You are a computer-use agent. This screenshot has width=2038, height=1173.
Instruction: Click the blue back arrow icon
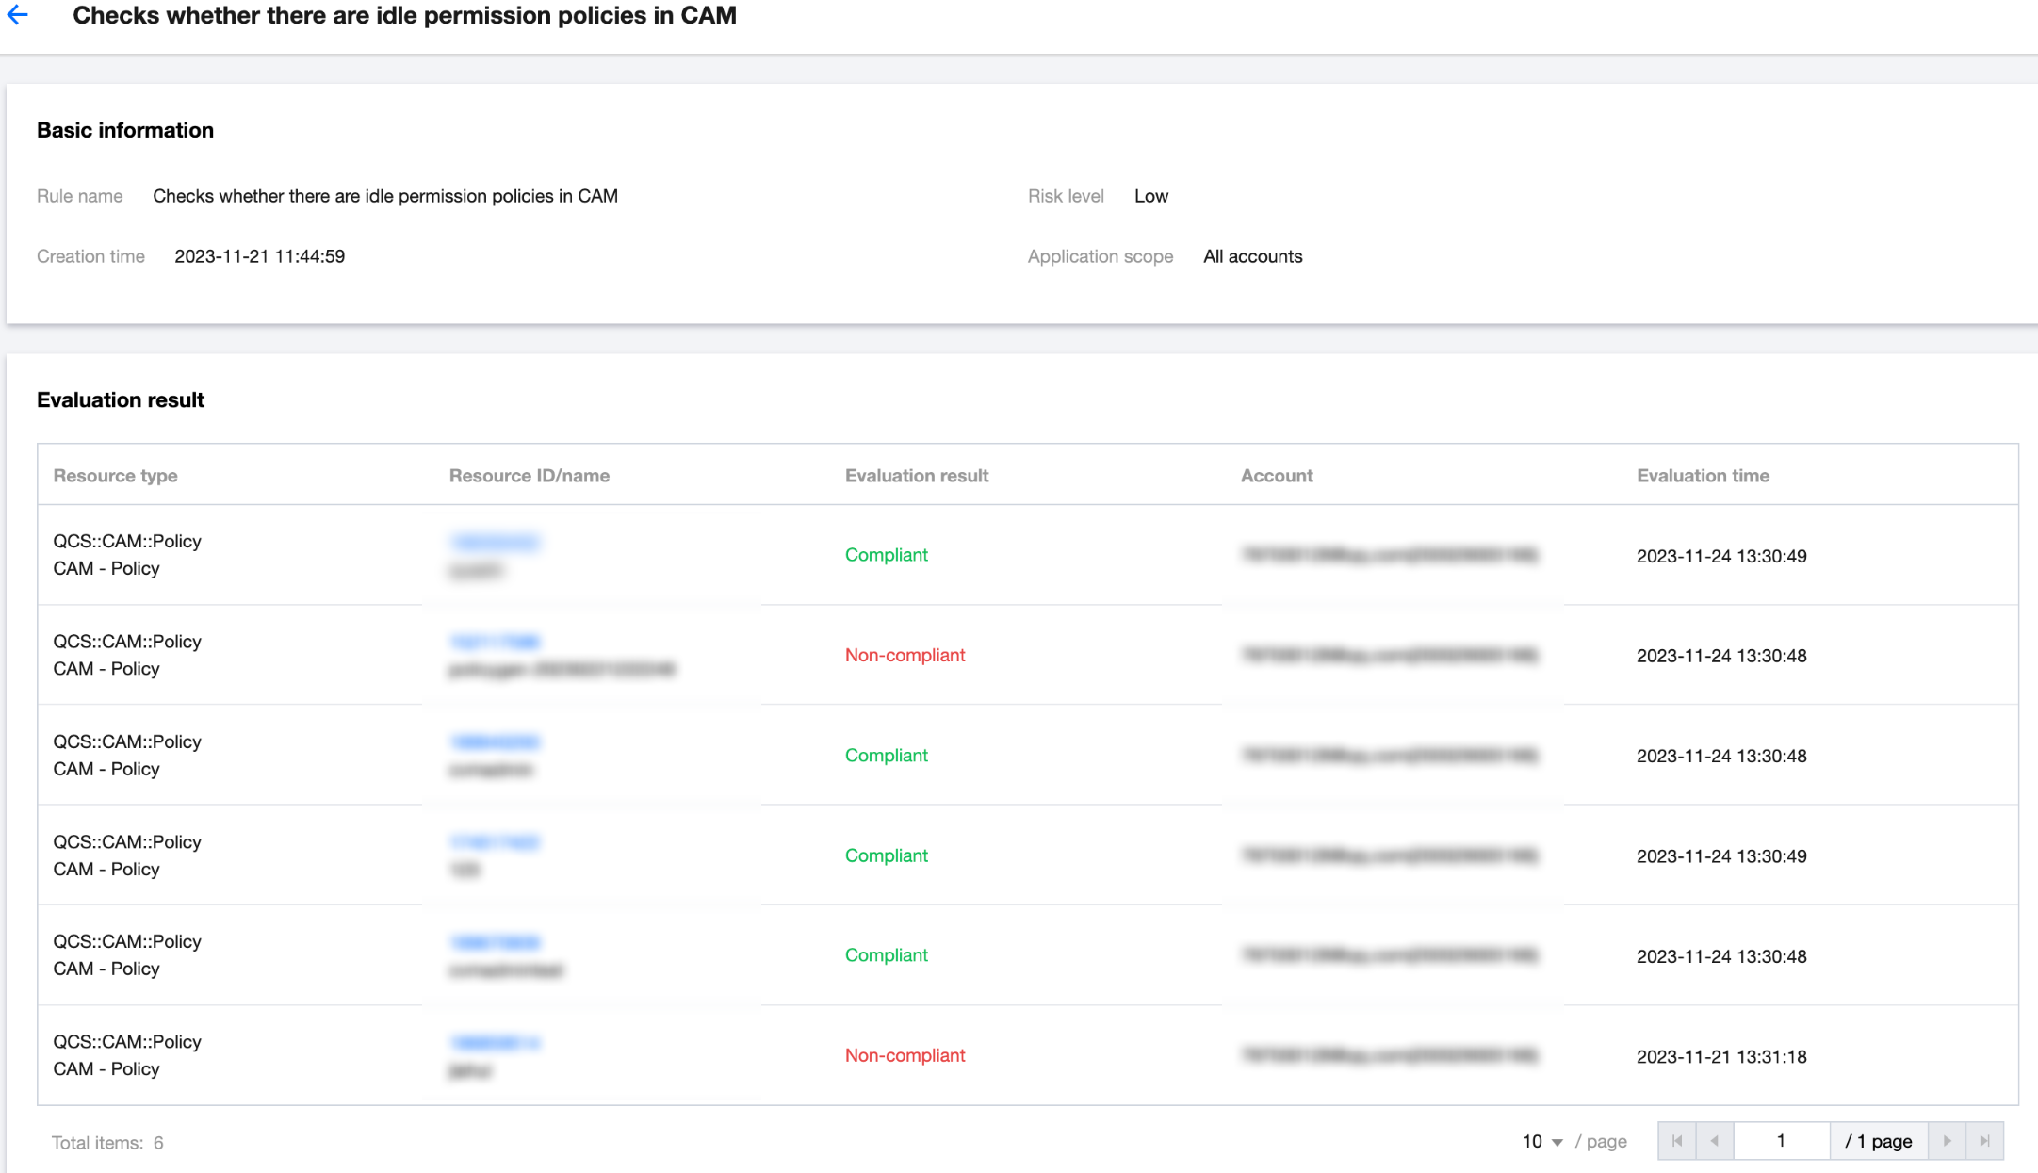tap(18, 15)
